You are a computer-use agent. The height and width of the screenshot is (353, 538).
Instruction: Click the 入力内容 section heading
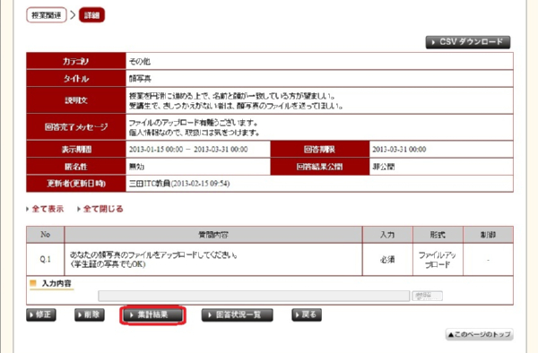[x=56, y=283]
